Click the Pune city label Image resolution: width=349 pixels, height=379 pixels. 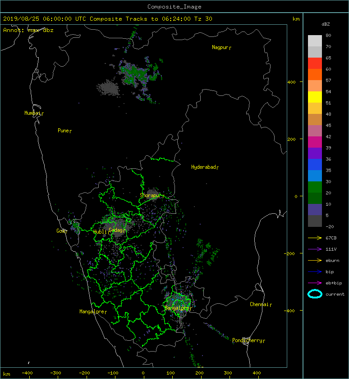click(x=63, y=131)
